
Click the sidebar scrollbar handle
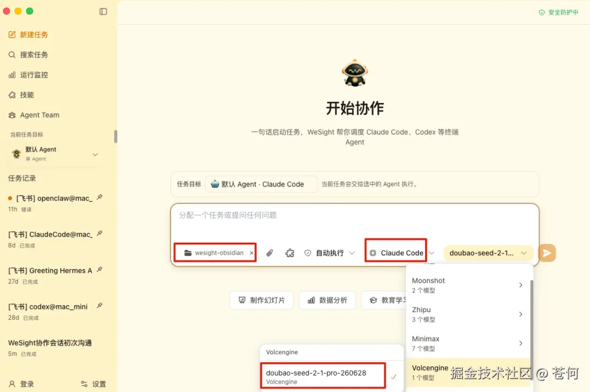pos(115,136)
